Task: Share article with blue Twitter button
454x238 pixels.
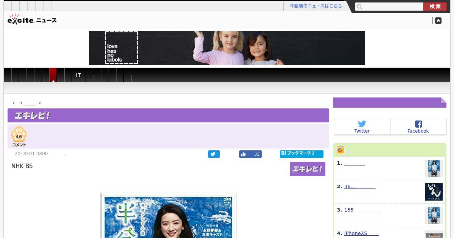Action: [214, 154]
